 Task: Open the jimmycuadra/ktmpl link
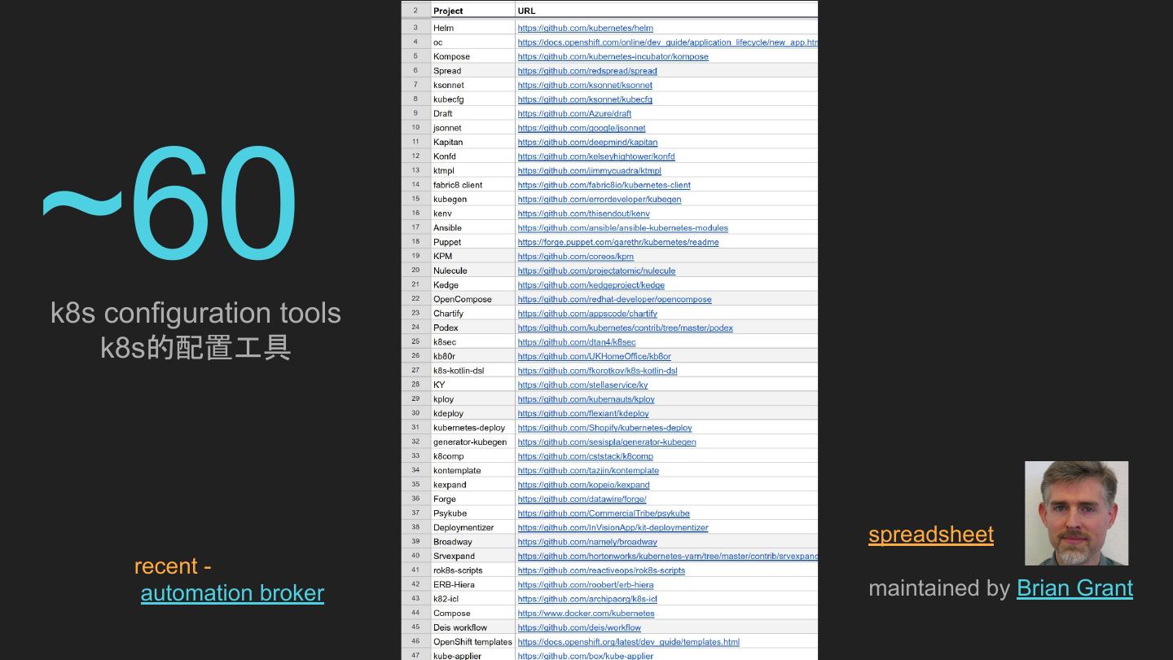[589, 170]
